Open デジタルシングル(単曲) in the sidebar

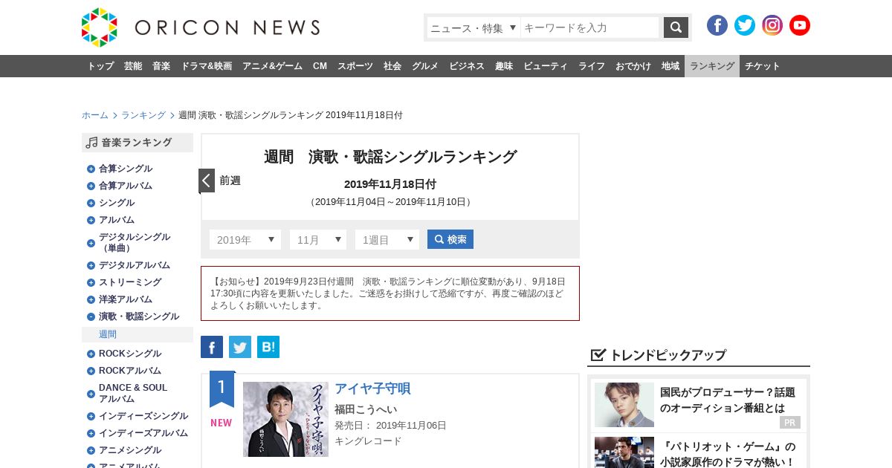(x=135, y=242)
